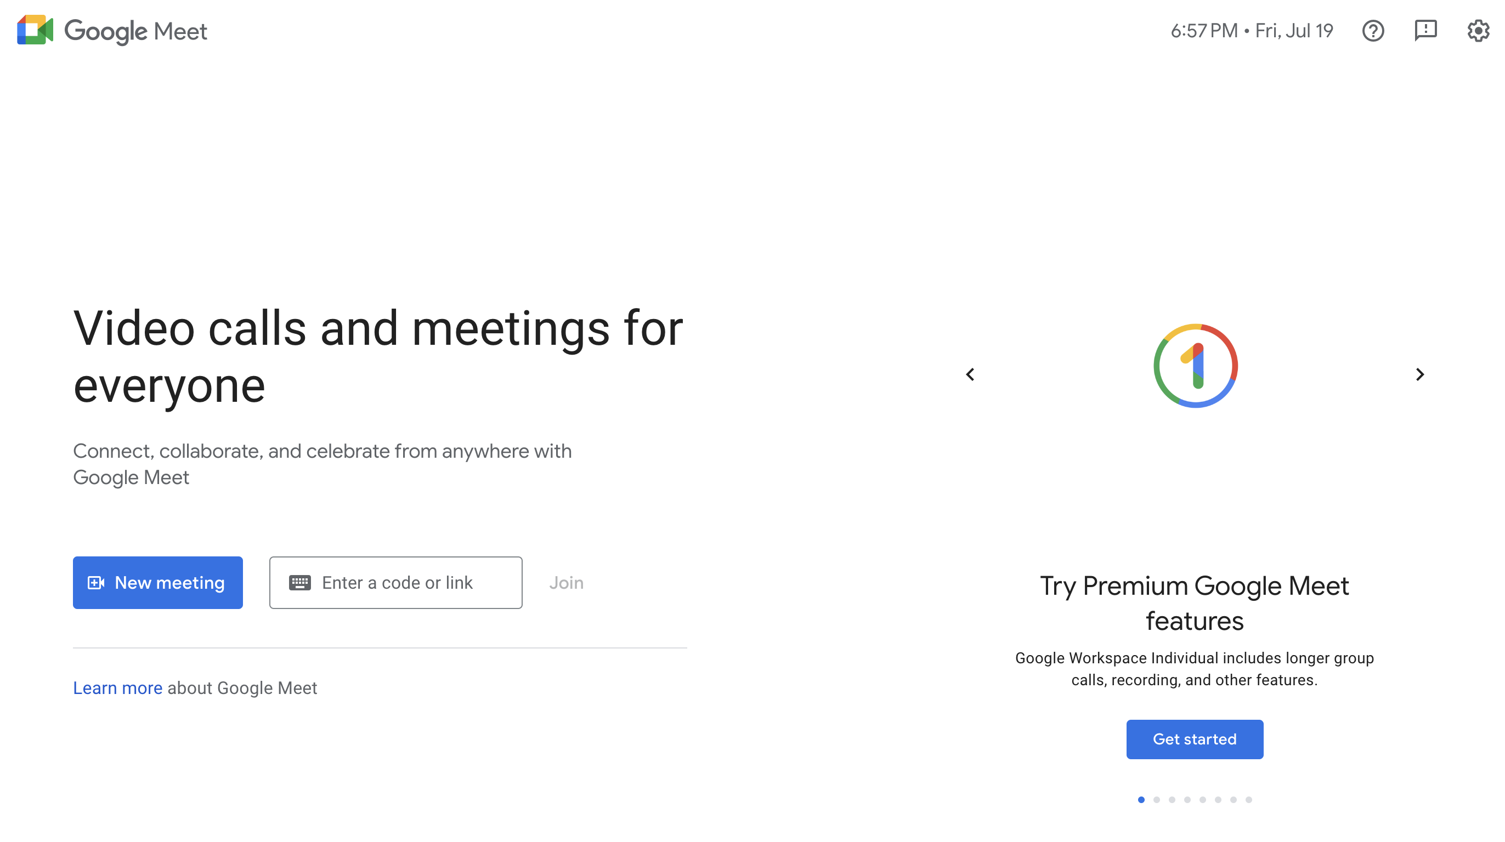1505x842 pixels.
Task: Click Get started for Premium features
Action: tap(1194, 738)
